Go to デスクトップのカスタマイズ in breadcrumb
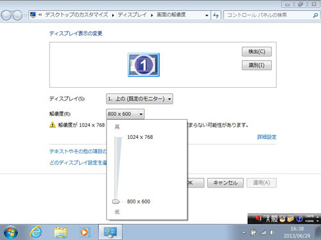Image resolution: width=321 pixels, height=240 pixels. coord(76,15)
